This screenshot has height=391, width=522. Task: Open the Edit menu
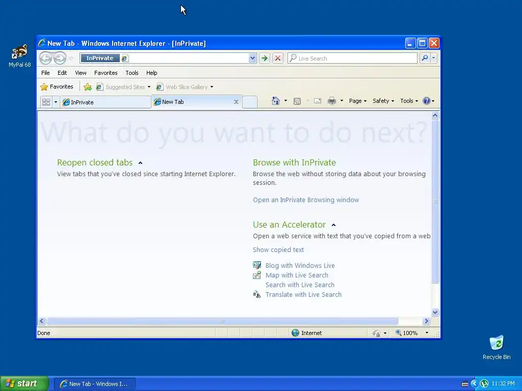point(62,73)
